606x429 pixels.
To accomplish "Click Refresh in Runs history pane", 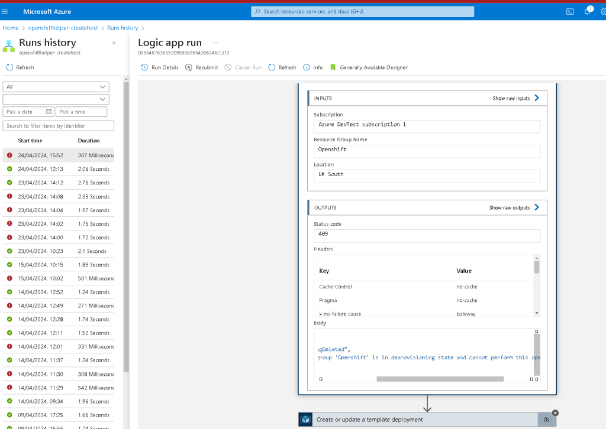I will pyautogui.click(x=20, y=67).
